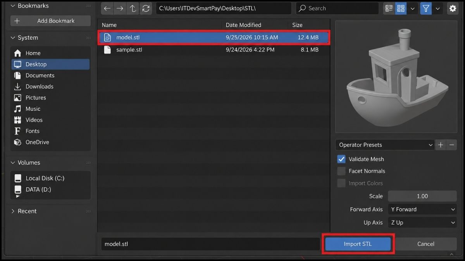Image resolution: width=465 pixels, height=261 pixels.
Task: Expand the Recent panel
Action: [13, 211]
